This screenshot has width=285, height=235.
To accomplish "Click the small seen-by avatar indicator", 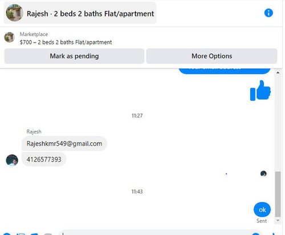I will pos(263,174).
